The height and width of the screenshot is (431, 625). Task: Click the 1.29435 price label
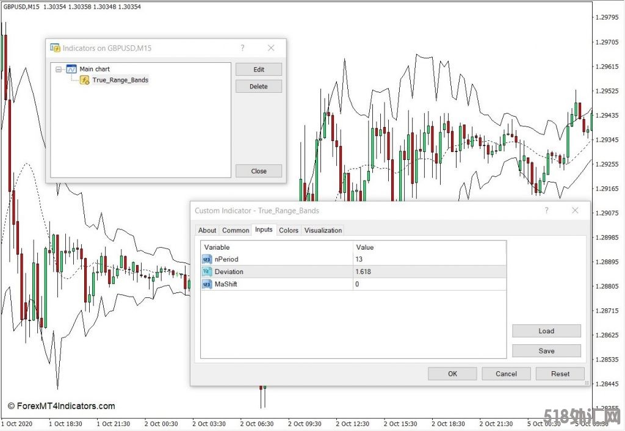[x=607, y=115]
